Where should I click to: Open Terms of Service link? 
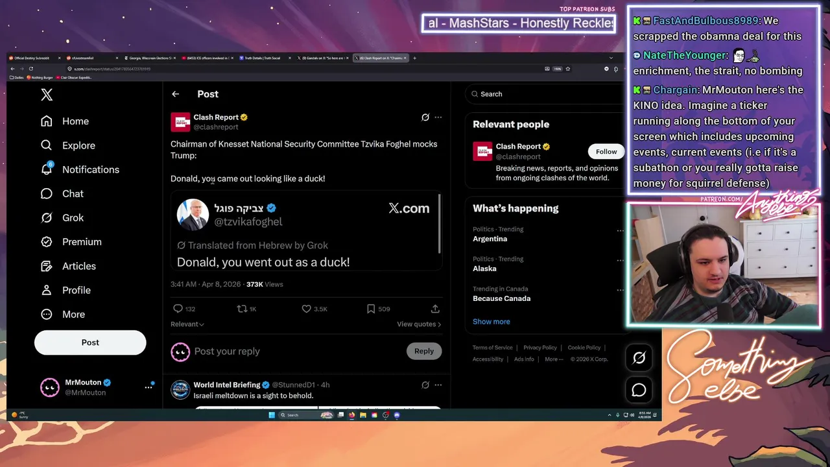coord(492,348)
